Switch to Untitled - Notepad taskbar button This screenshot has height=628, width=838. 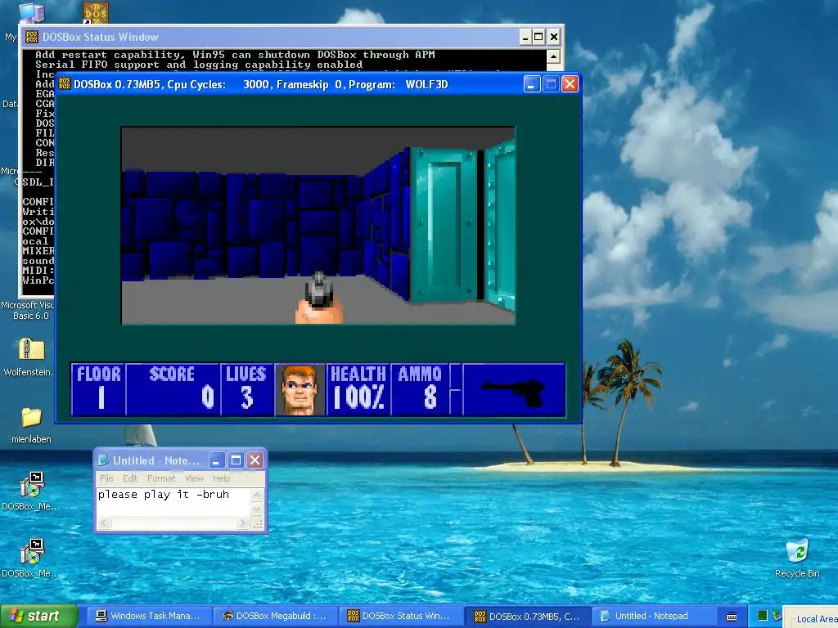[653, 617]
